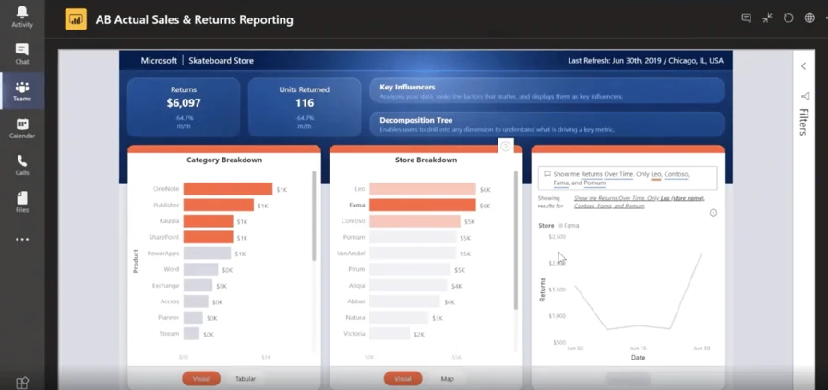The image size is (828, 390).
Task: Select the VanArsdel store bar
Action: coord(413,254)
